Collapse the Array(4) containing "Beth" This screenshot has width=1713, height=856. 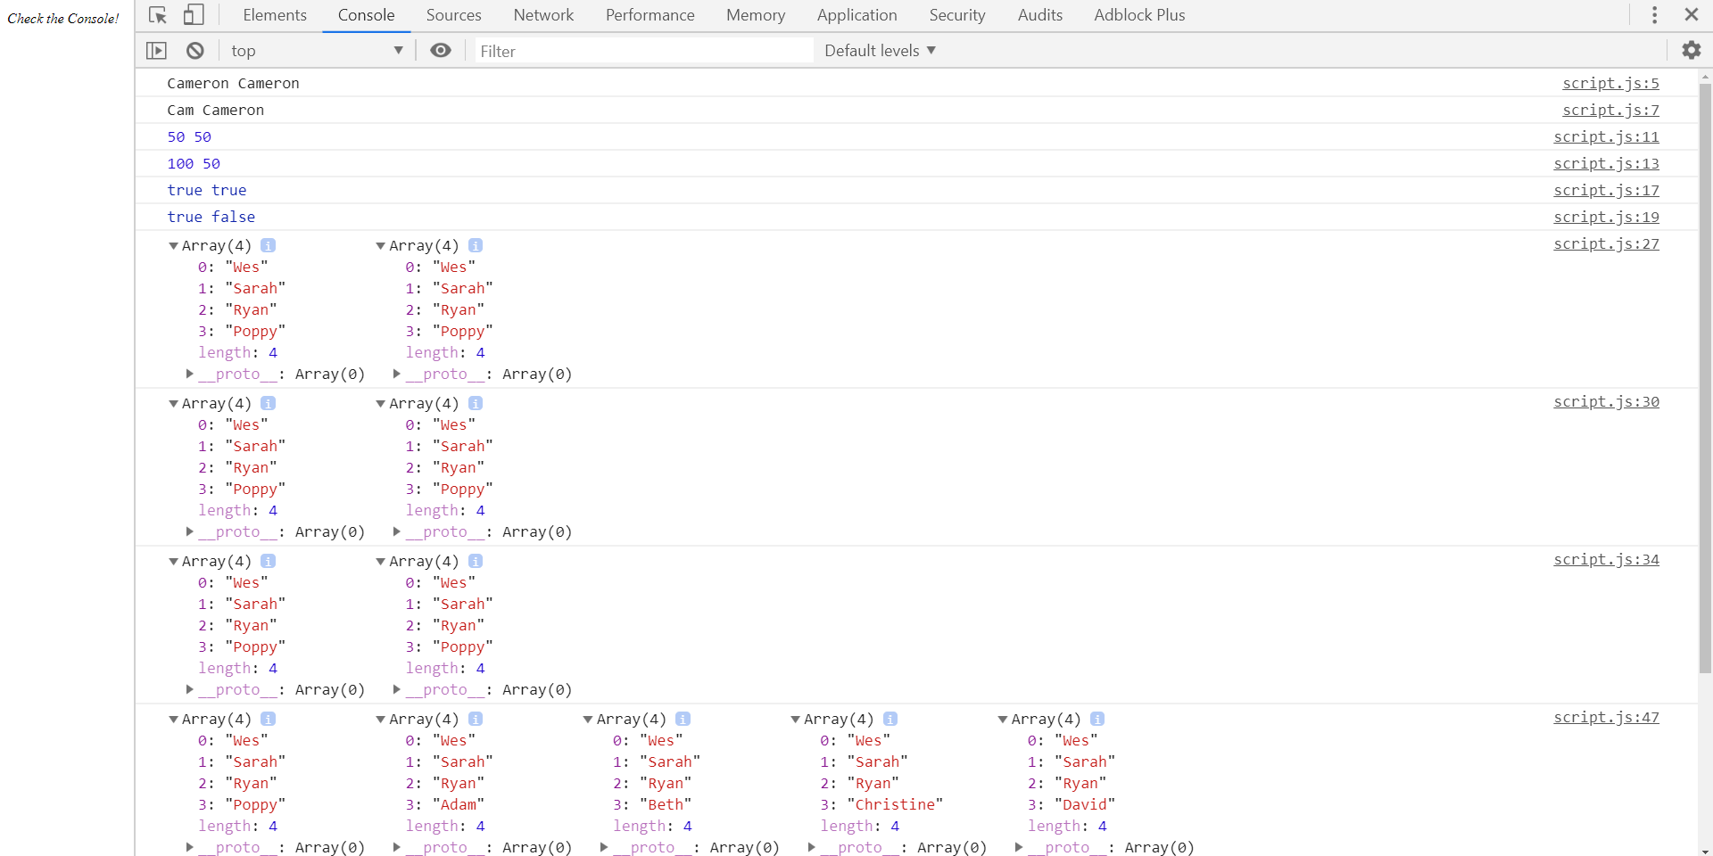588,719
